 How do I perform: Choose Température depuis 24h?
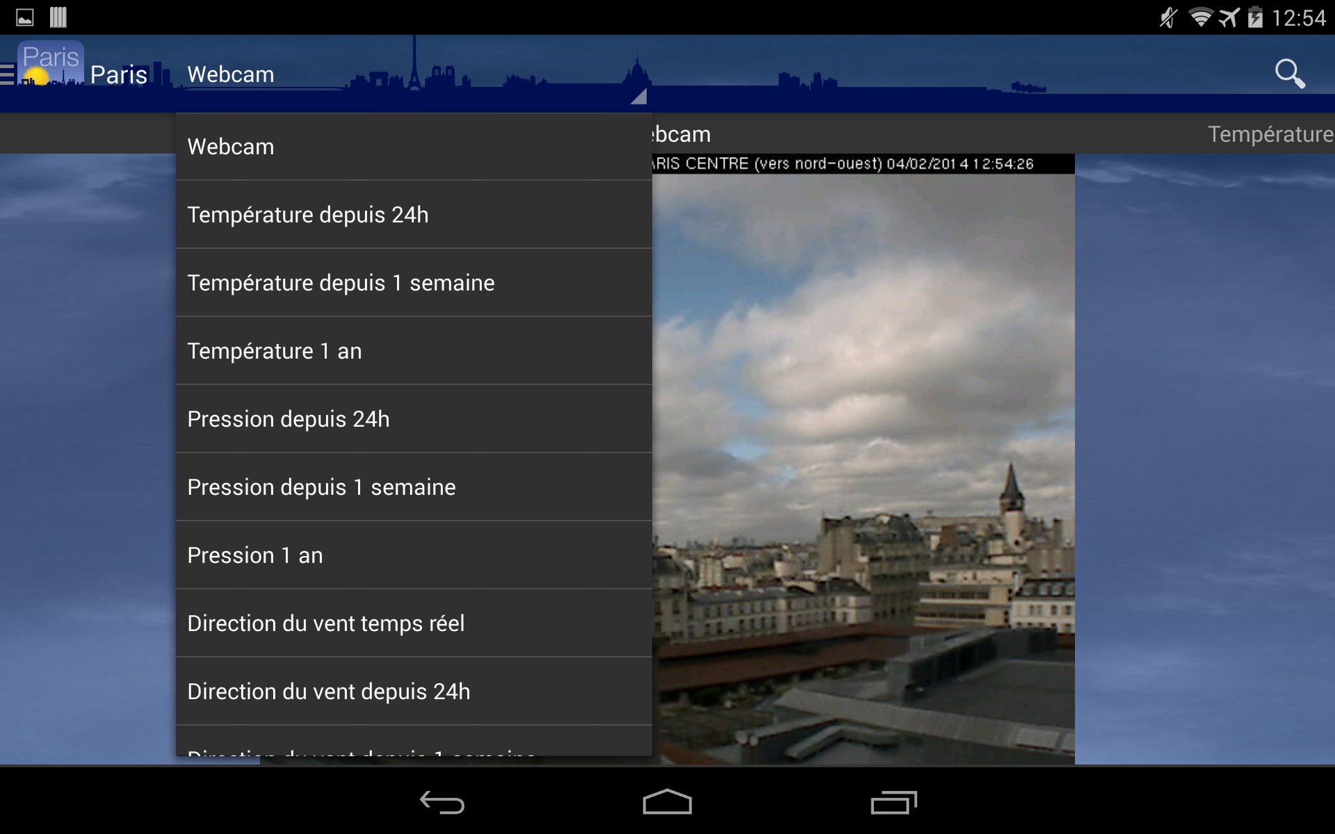point(414,215)
